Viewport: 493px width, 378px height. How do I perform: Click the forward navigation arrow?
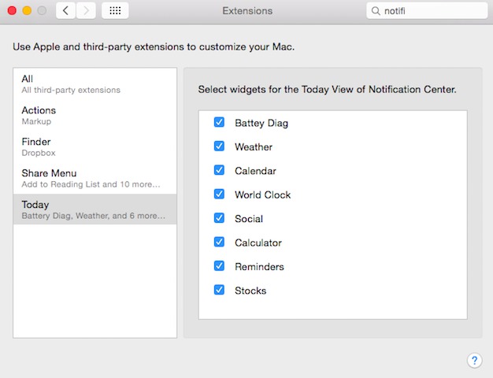[86, 11]
